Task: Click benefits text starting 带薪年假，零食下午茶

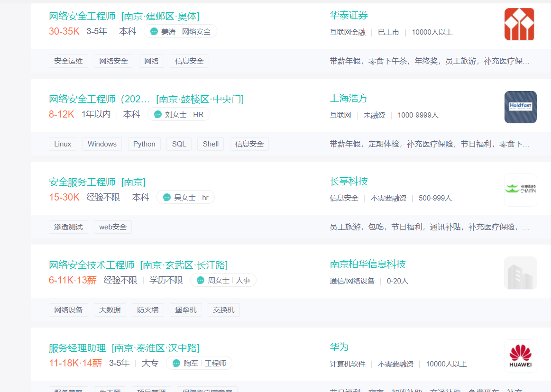Action: [430, 61]
